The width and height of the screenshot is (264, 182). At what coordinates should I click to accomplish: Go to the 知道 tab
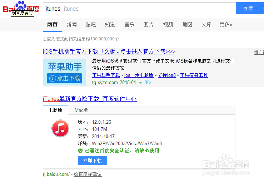click(110, 25)
